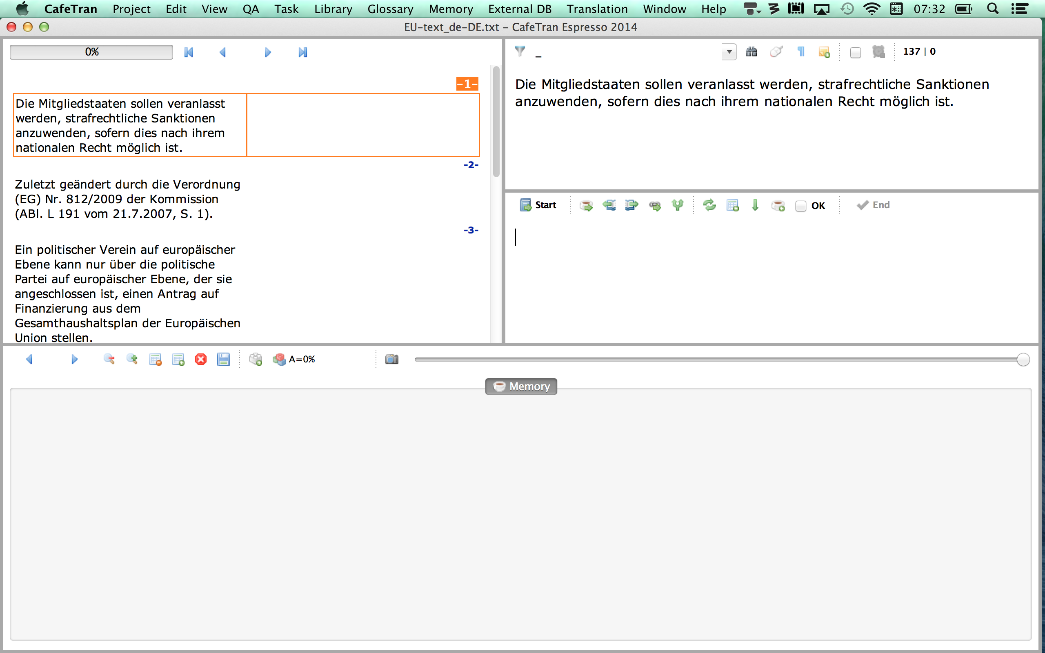Tick the OK checkbox

click(x=800, y=206)
